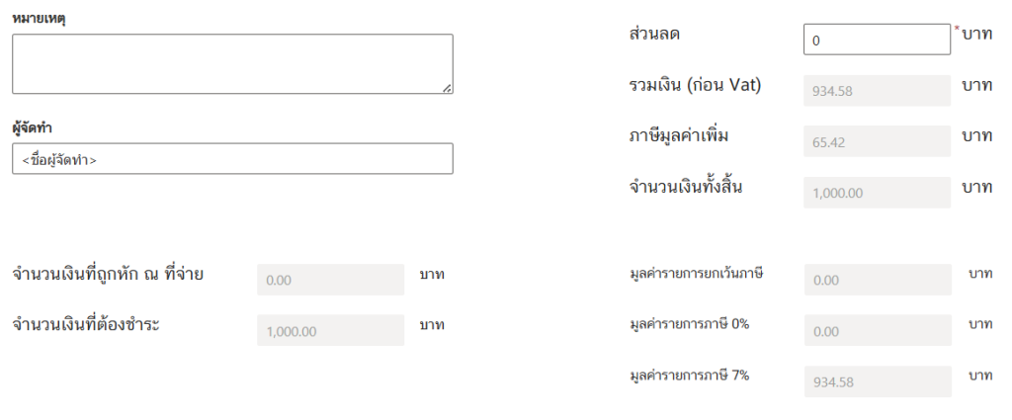The height and width of the screenshot is (420, 1012).
Task: Focus the หมายเหตุ remarks text area
Action: pyautogui.click(x=232, y=64)
